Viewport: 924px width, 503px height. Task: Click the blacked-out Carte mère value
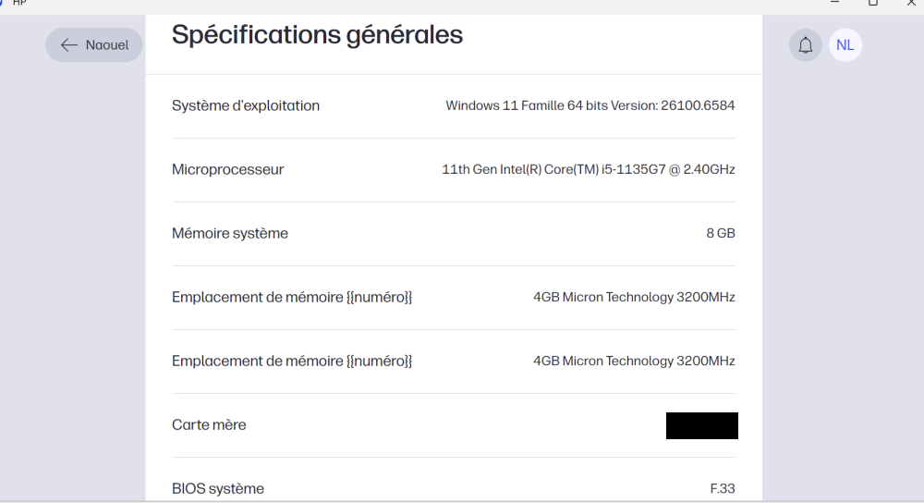click(701, 425)
